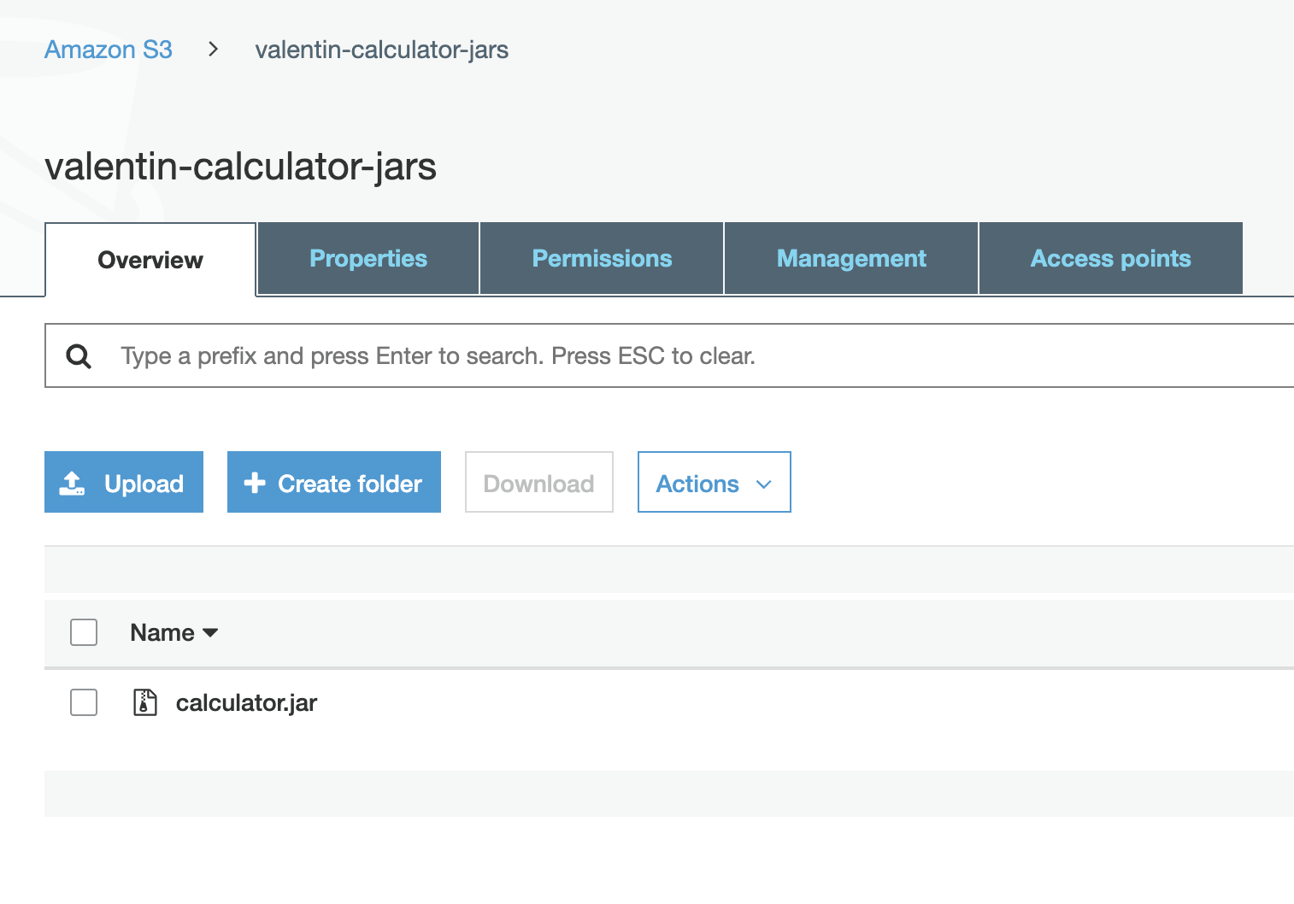Switch to the Properties tab
Screen dimensions: 1294x904
click(368, 258)
